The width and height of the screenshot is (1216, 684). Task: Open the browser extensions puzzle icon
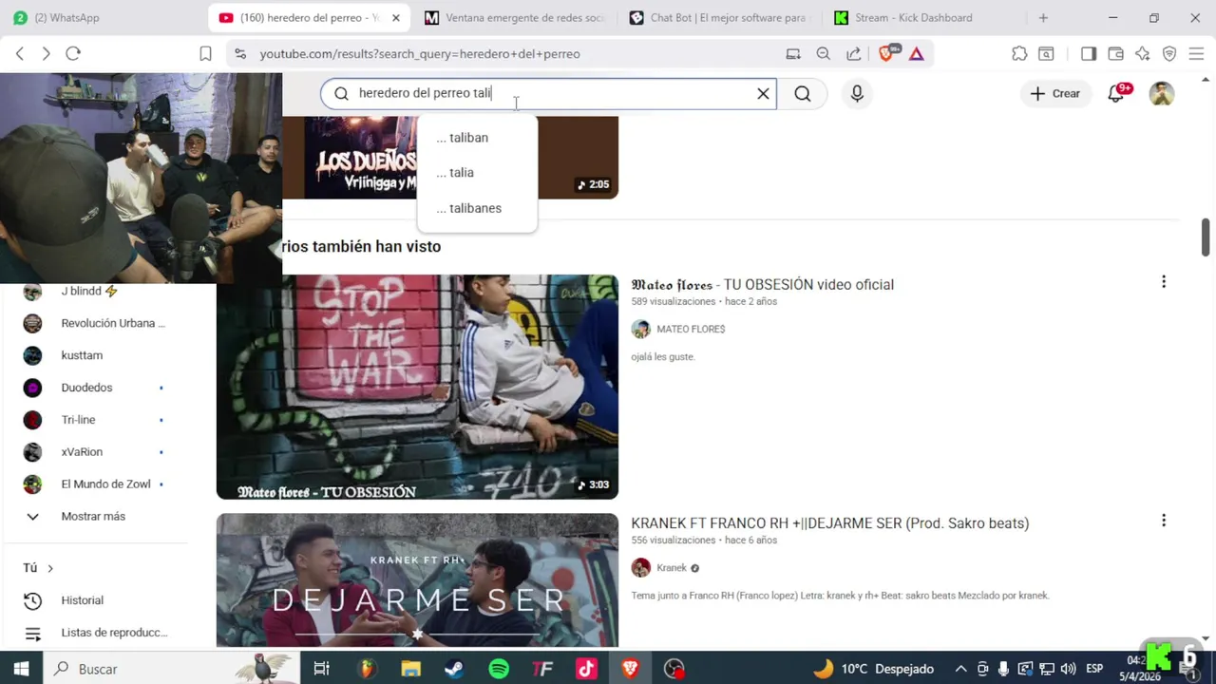click(1019, 54)
